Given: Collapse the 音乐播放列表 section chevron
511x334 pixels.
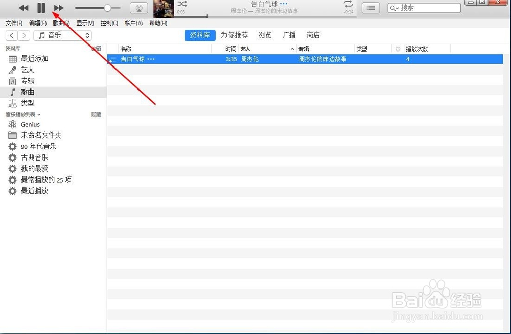Looking at the screenshot, I should (x=39, y=114).
